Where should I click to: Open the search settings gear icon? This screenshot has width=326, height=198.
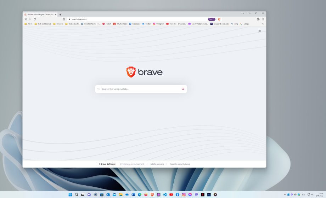pos(259,31)
